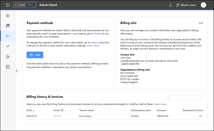Open the user management sidebar icon
Viewport: 214px width, 131px height.
pyautogui.click(x=8, y=57)
